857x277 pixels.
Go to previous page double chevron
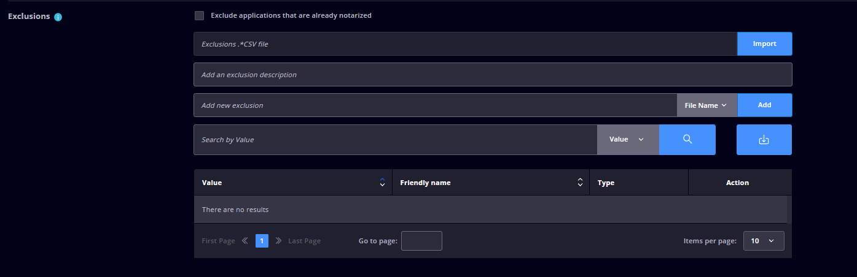[x=245, y=241]
